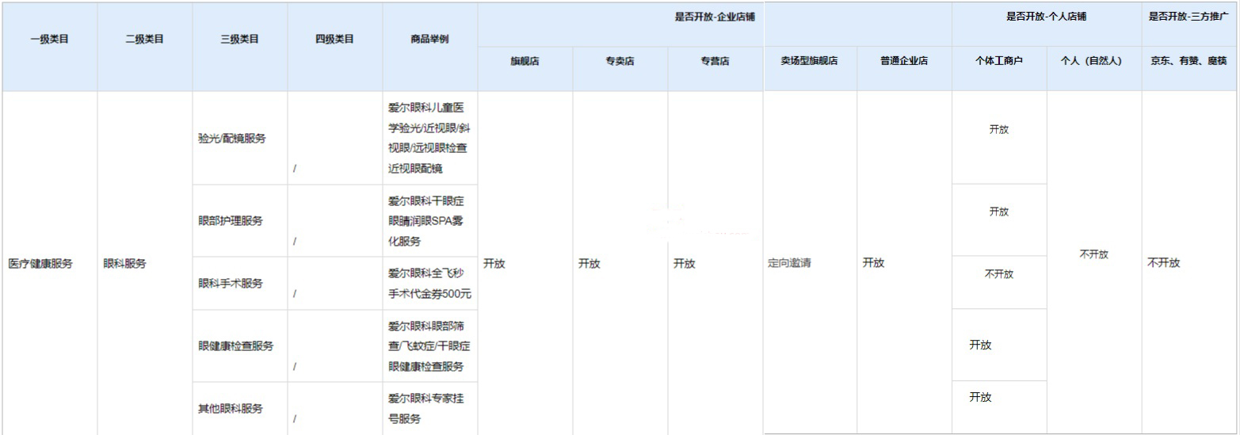The width and height of the screenshot is (1240, 435).
Task: Select the 四级类目 column header
Action: (334, 40)
